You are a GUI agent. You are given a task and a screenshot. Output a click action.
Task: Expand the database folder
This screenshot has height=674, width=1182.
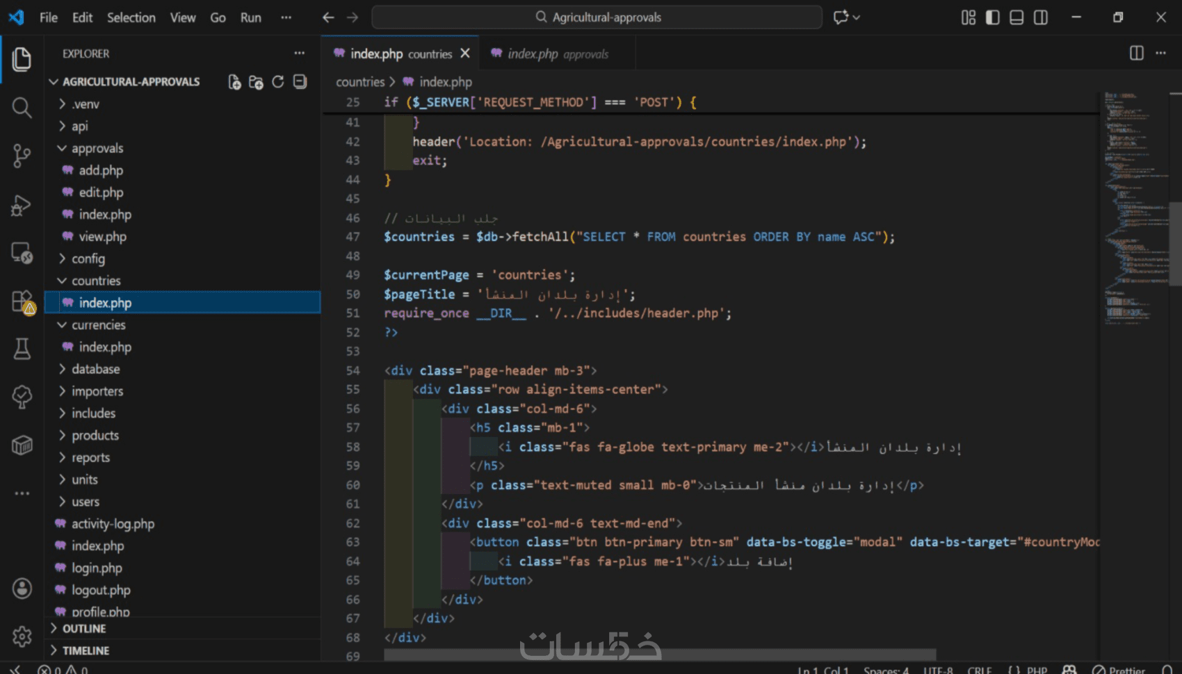(95, 369)
